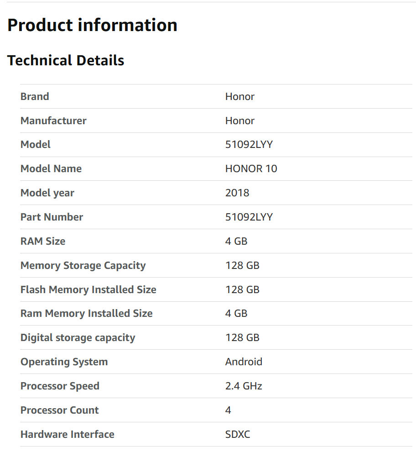This screenshot has width=416, height=452.
Task: Select the SDXC hardware interface value
Action: [x=238, y=434]
